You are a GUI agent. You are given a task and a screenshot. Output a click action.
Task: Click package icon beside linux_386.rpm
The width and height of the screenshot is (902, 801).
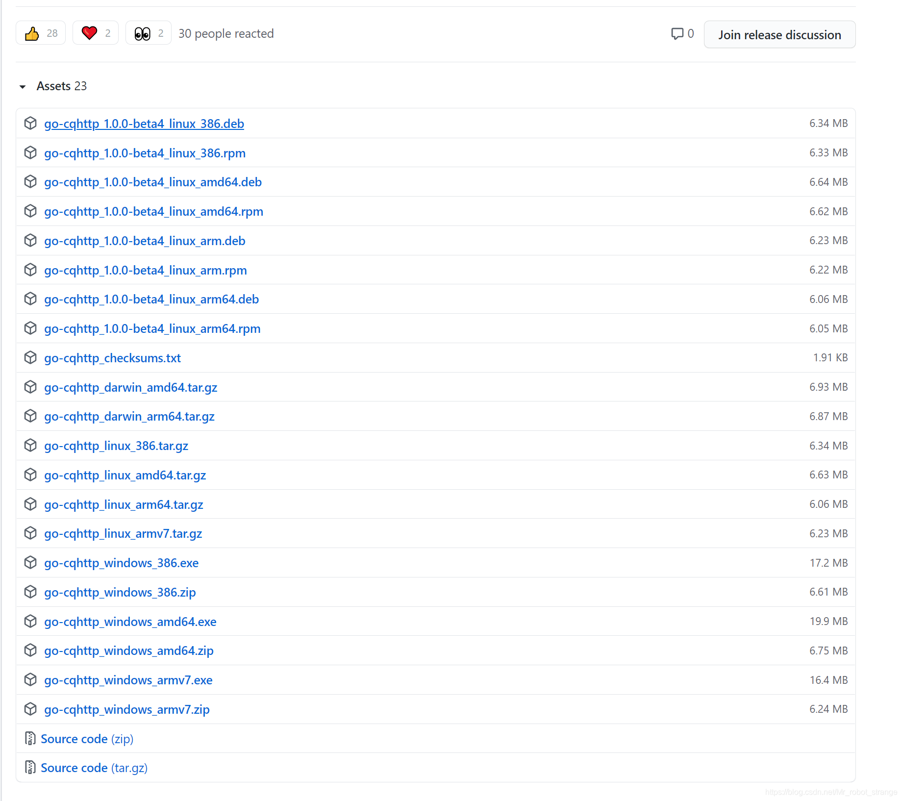pos(30,152)
